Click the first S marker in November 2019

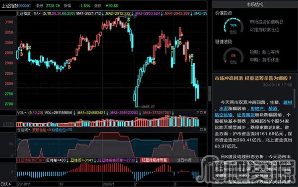[x=29, y=47]
